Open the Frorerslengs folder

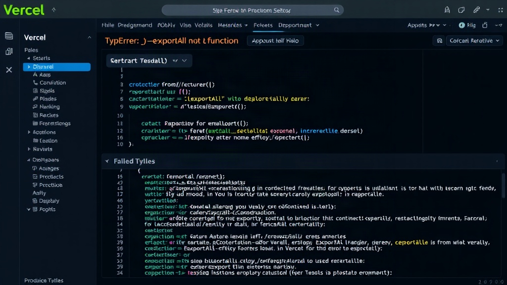51,123
